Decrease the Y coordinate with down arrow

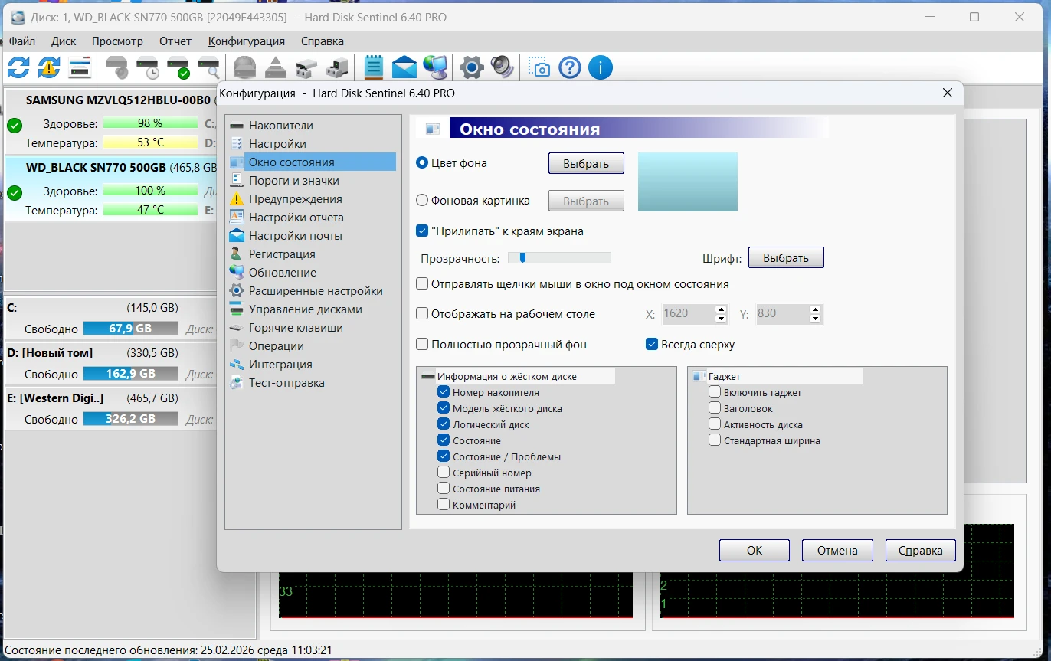(x=815, y=319)
